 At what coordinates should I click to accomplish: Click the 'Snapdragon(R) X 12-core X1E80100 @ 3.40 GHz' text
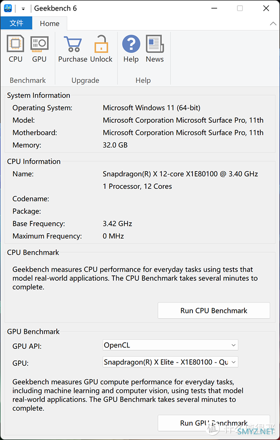(180, 174)
